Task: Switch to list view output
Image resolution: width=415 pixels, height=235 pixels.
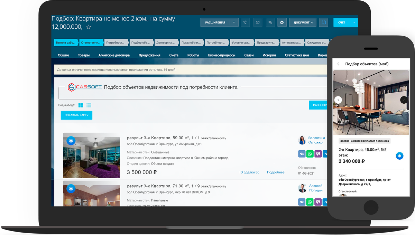Action: 89,105
